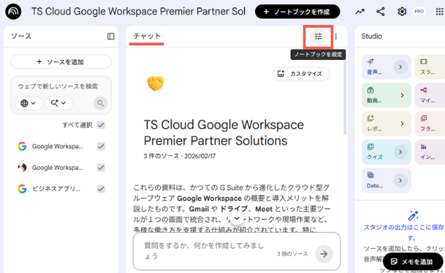
Task: Create マイ... mind map tile
Action: point(430,95)
